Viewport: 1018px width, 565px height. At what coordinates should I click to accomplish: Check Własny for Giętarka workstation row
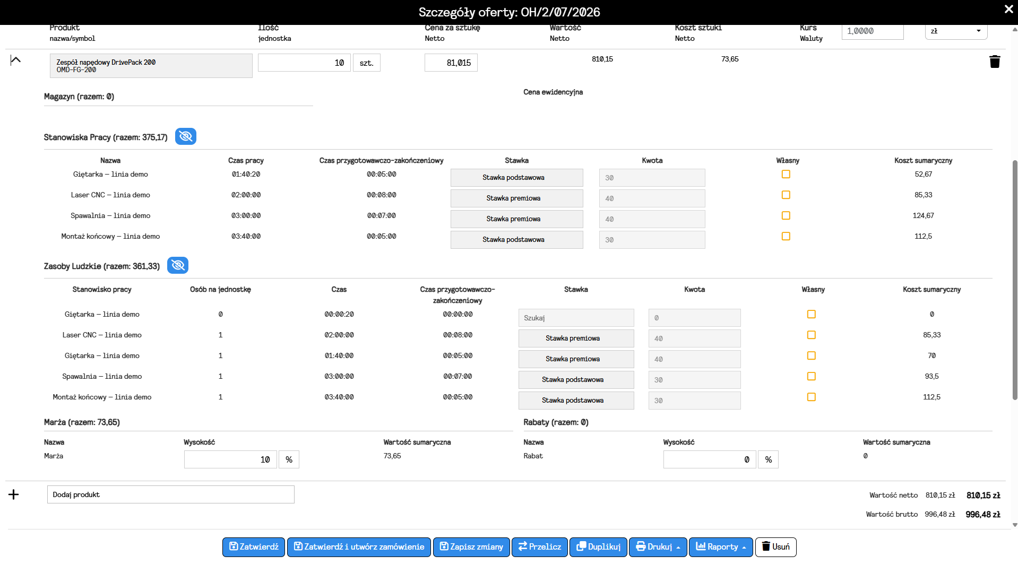(x=786, y=174)
